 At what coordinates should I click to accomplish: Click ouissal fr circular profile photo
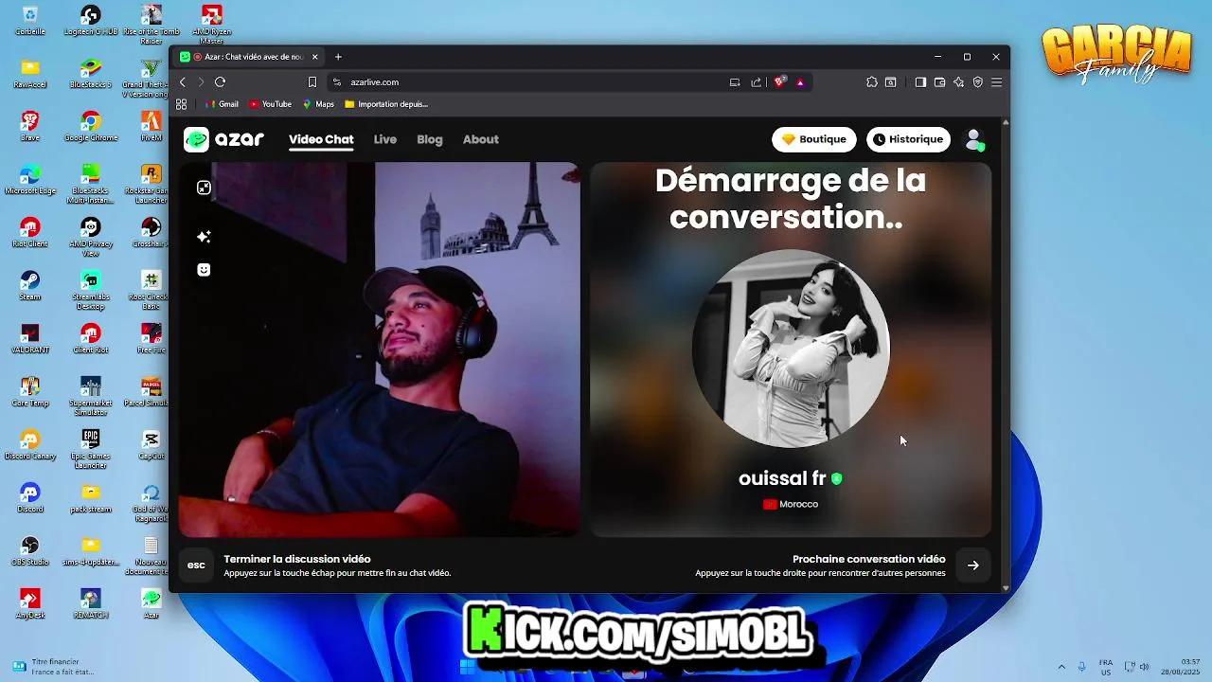pos(791,348)
